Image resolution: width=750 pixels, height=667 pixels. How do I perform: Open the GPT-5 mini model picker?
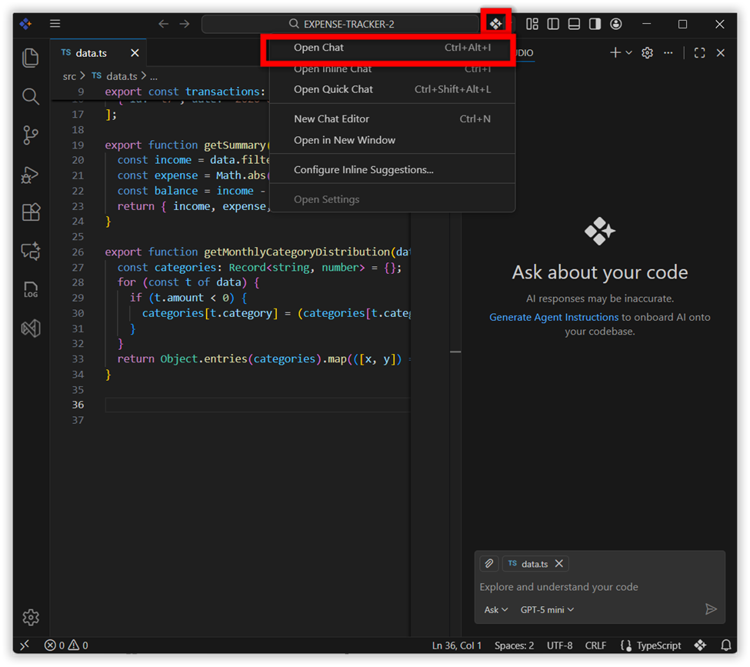click(x=547, y=609)
